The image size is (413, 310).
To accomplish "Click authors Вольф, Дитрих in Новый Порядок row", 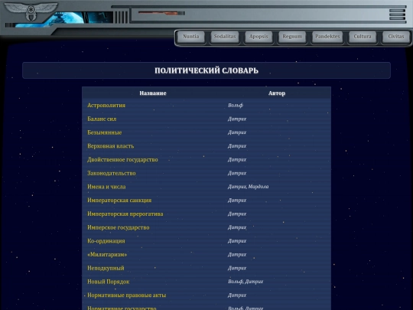I will (x=246, y=282).
